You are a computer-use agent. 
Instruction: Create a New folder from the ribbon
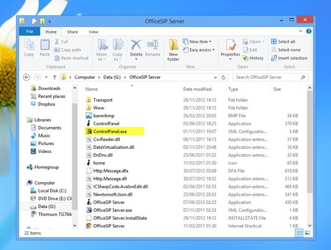(x=174, y=50)
